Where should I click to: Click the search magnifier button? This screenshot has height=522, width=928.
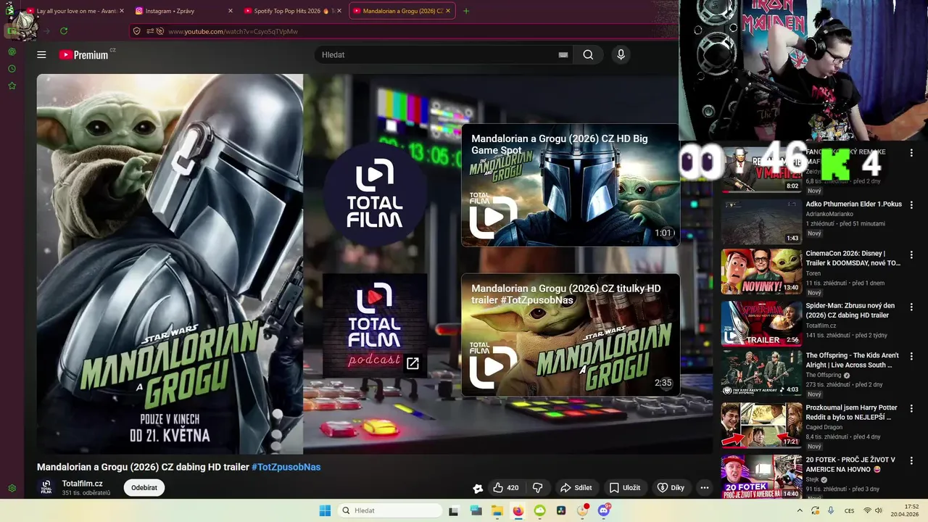[588, 54]
